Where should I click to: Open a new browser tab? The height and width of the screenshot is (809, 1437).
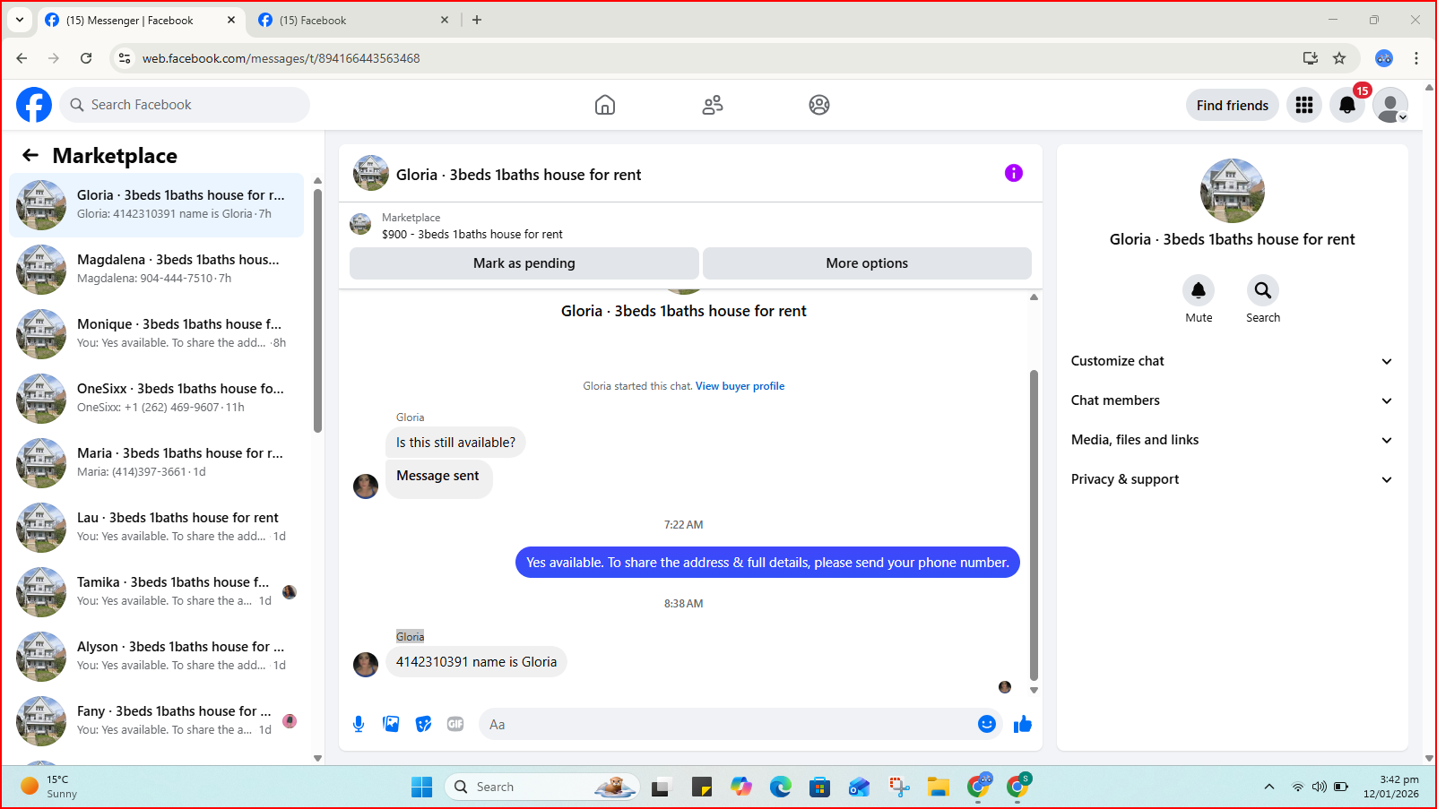(477, 20)
